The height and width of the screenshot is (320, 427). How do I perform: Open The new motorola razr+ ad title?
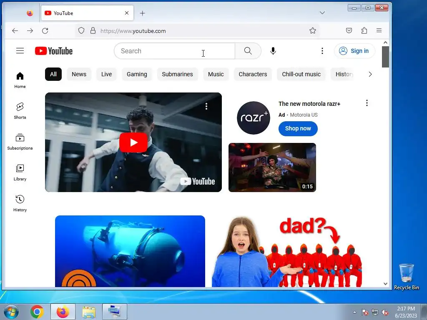click(309, 104)
